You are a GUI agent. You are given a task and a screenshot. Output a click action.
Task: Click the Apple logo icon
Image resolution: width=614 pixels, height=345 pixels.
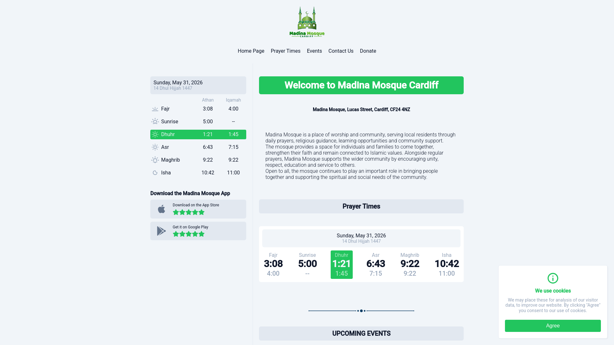[161, 209]
